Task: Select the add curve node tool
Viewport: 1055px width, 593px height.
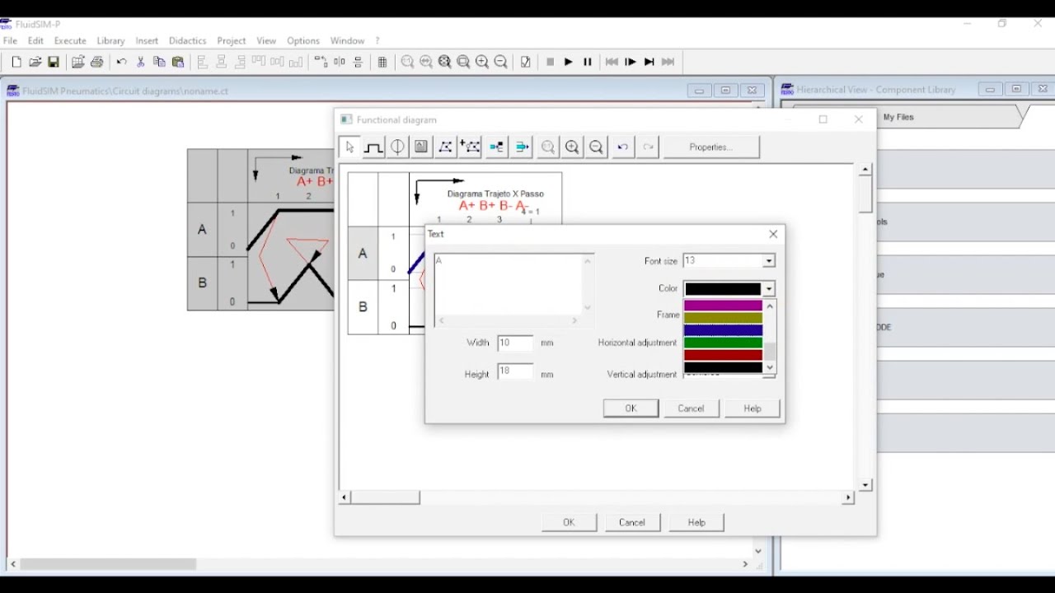Action: pos(470,147)
